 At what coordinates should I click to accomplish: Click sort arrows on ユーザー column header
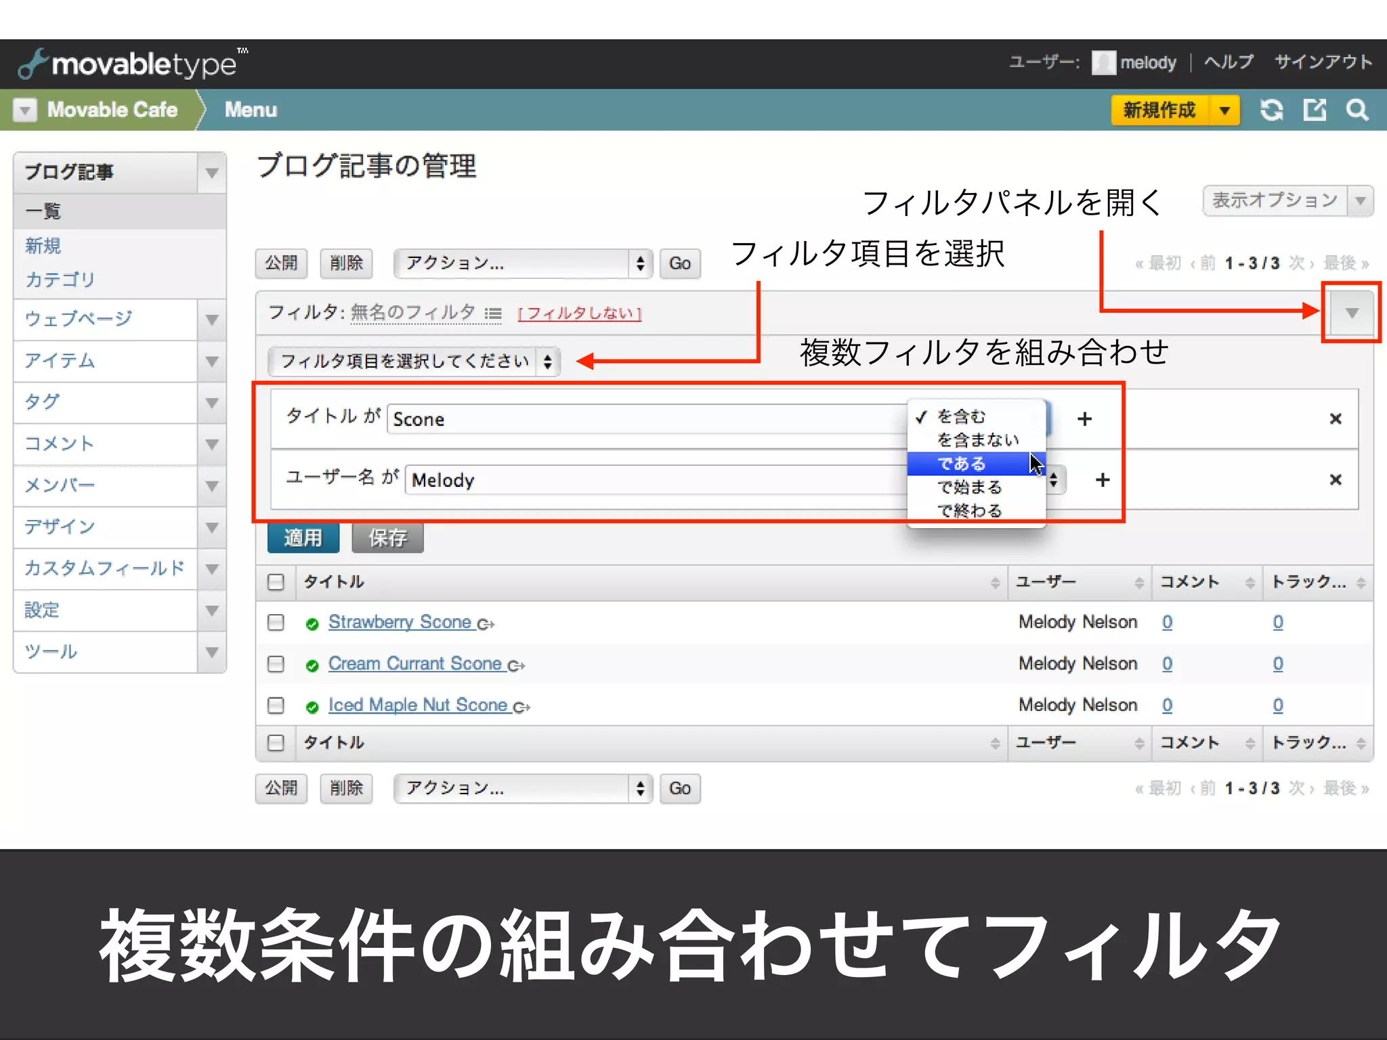coord(1139,583)
